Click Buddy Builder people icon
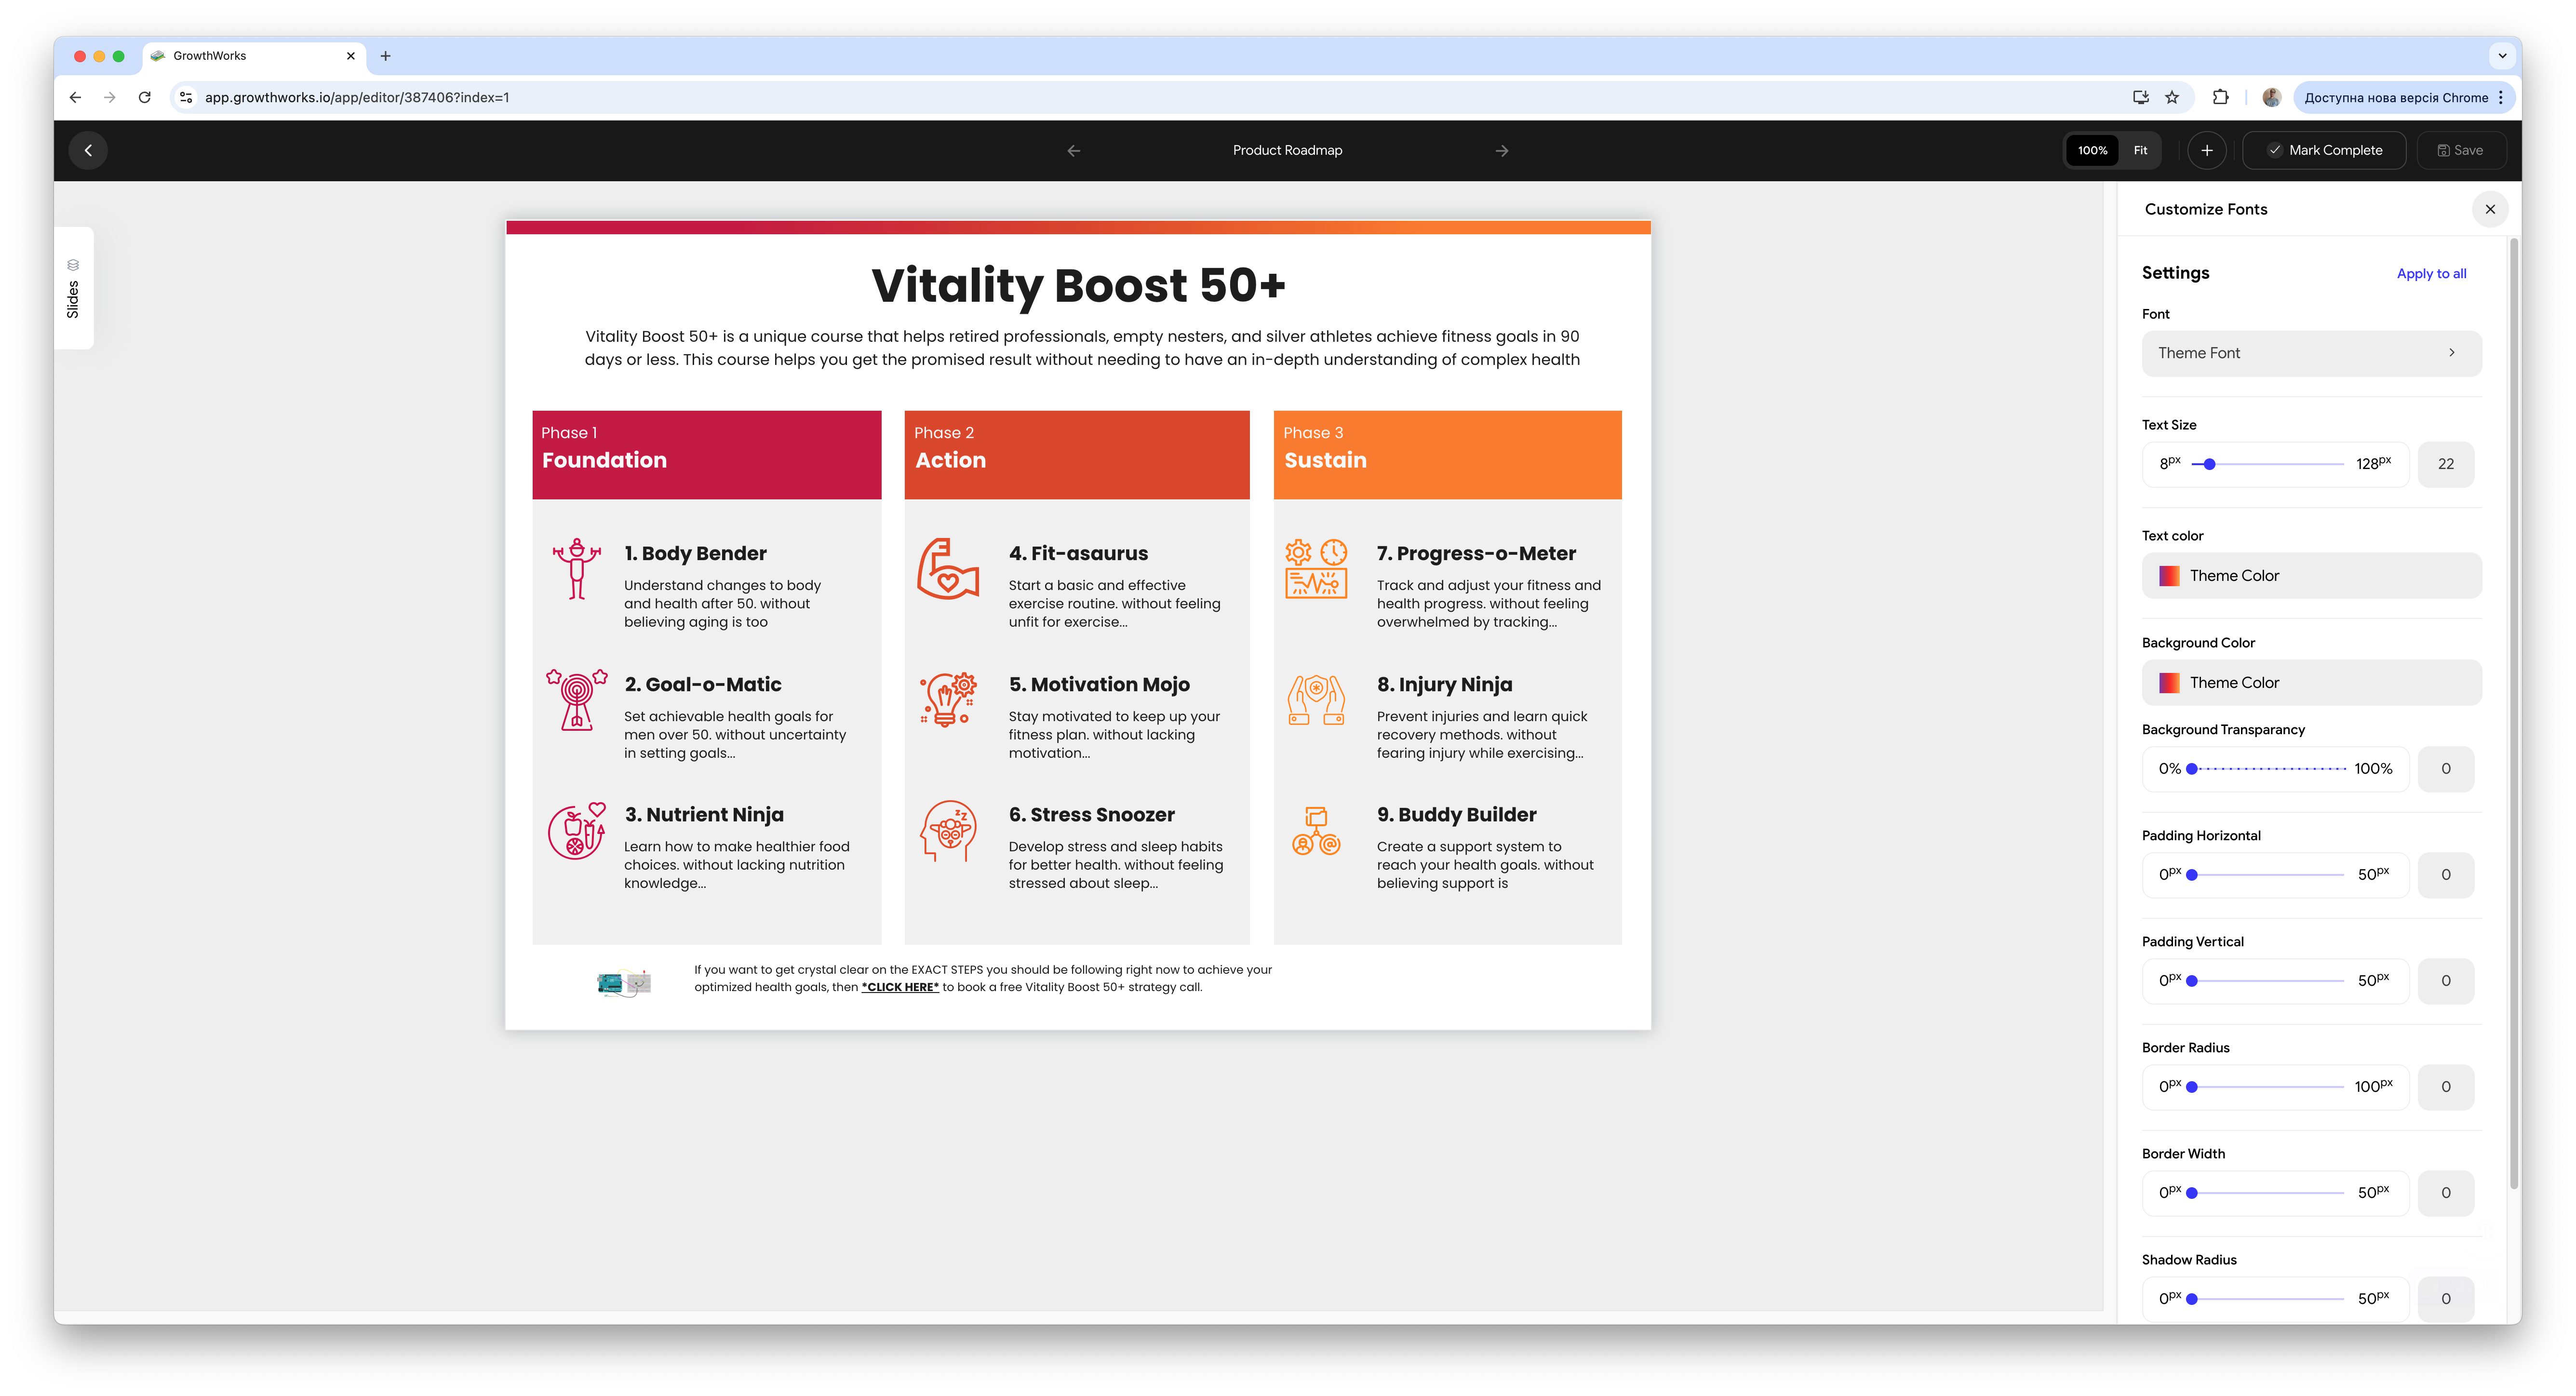Image resolution: width=2576 pixels, height=1396 pixels. coord(1316,831)
